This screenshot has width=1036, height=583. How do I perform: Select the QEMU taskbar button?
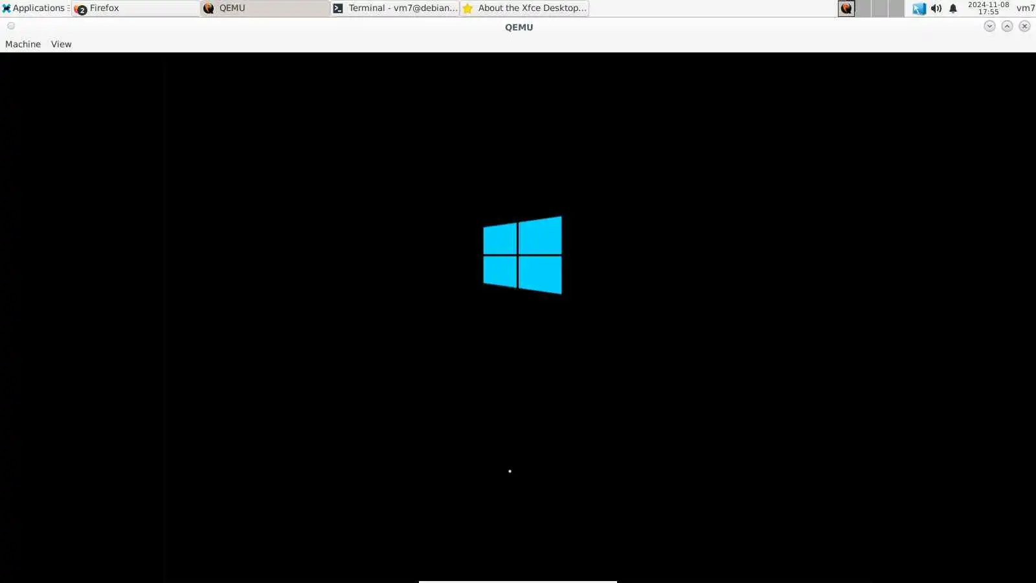[265, 8]
